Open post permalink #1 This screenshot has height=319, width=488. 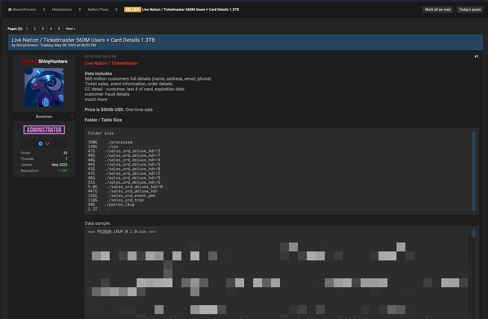476,56
